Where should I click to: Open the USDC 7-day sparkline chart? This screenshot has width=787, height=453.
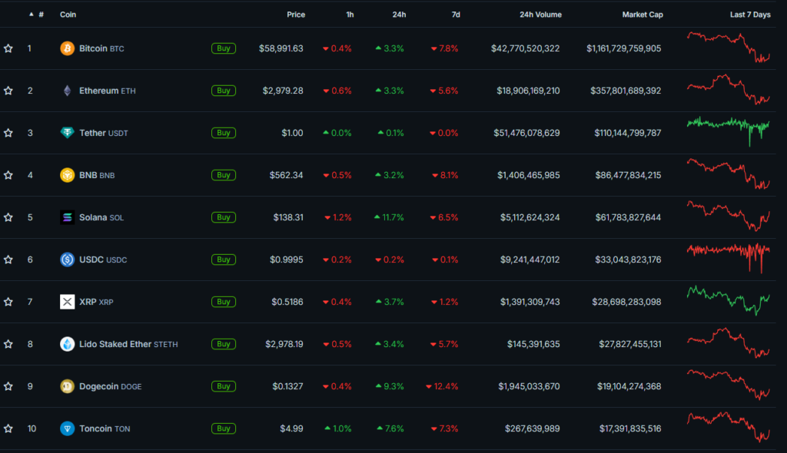[728, 257]
